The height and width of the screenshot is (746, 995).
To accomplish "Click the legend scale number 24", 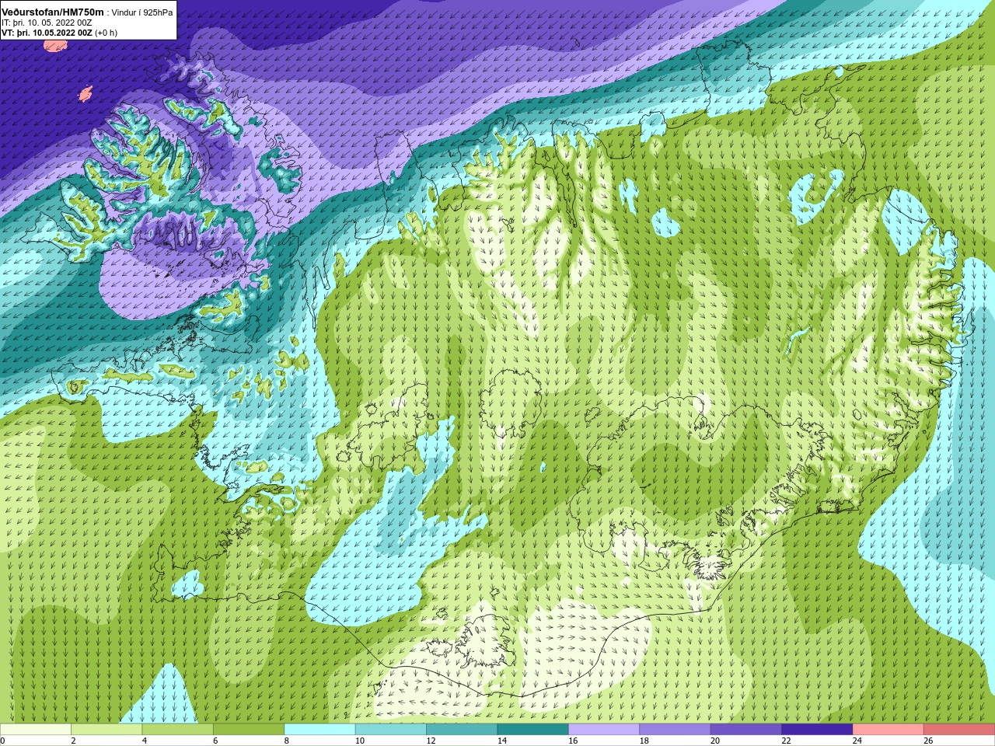I will coord(857,741).
